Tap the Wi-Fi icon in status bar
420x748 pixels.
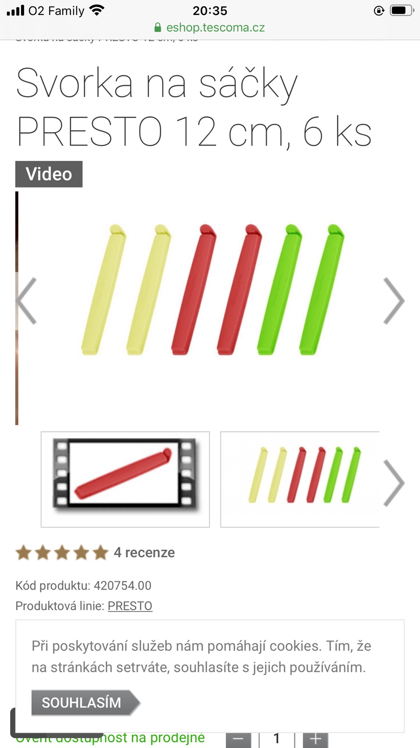pos(97,10)
